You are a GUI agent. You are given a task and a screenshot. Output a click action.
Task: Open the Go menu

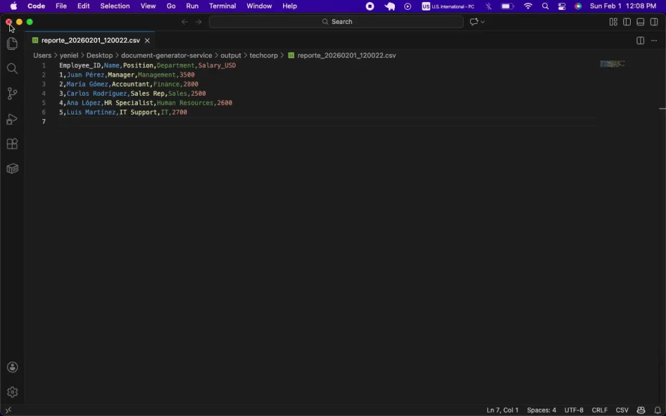[x=170, y=6]
